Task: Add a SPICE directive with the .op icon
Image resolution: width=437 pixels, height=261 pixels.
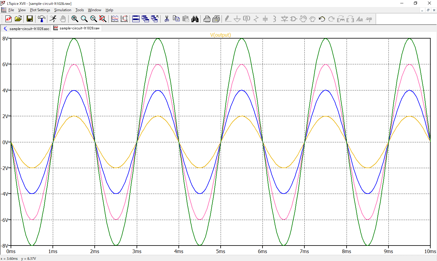Action: point(368,19)
